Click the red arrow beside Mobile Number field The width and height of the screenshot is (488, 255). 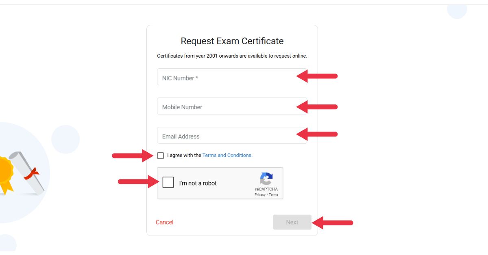click(317, 107)
